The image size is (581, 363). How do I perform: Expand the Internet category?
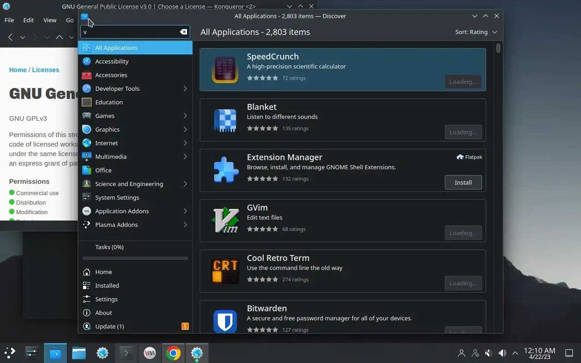coord(185,143)
